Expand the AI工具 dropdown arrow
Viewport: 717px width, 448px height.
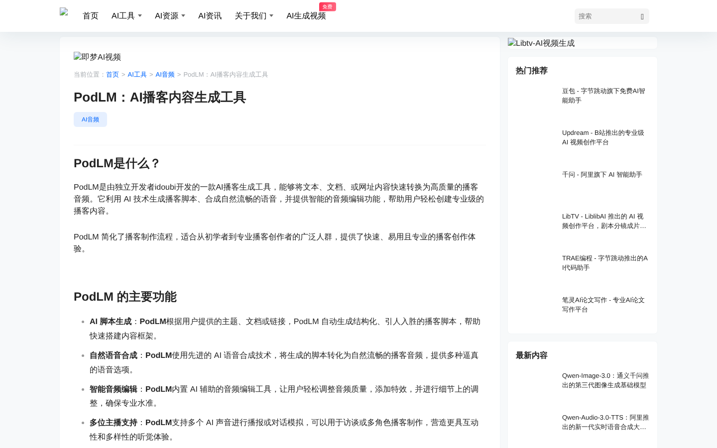[140, 16]
